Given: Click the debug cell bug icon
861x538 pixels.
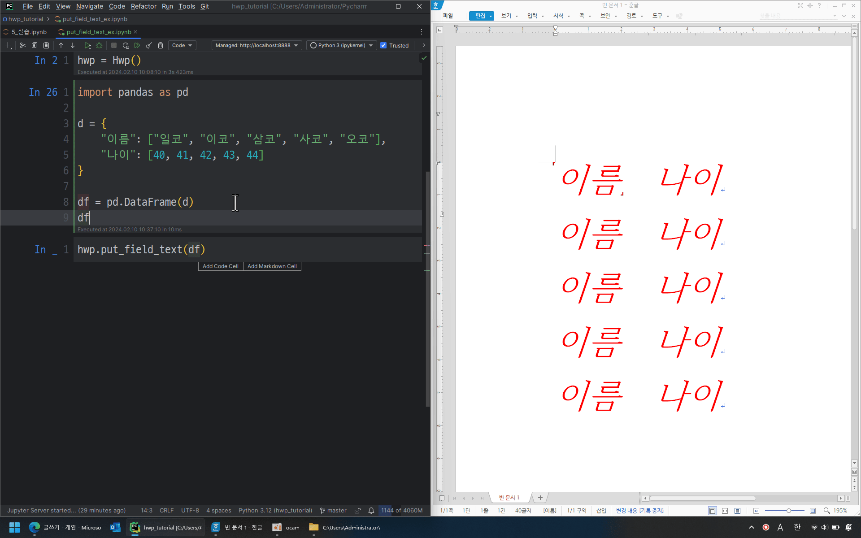Looking at the screenshot, I should point(100,45).
